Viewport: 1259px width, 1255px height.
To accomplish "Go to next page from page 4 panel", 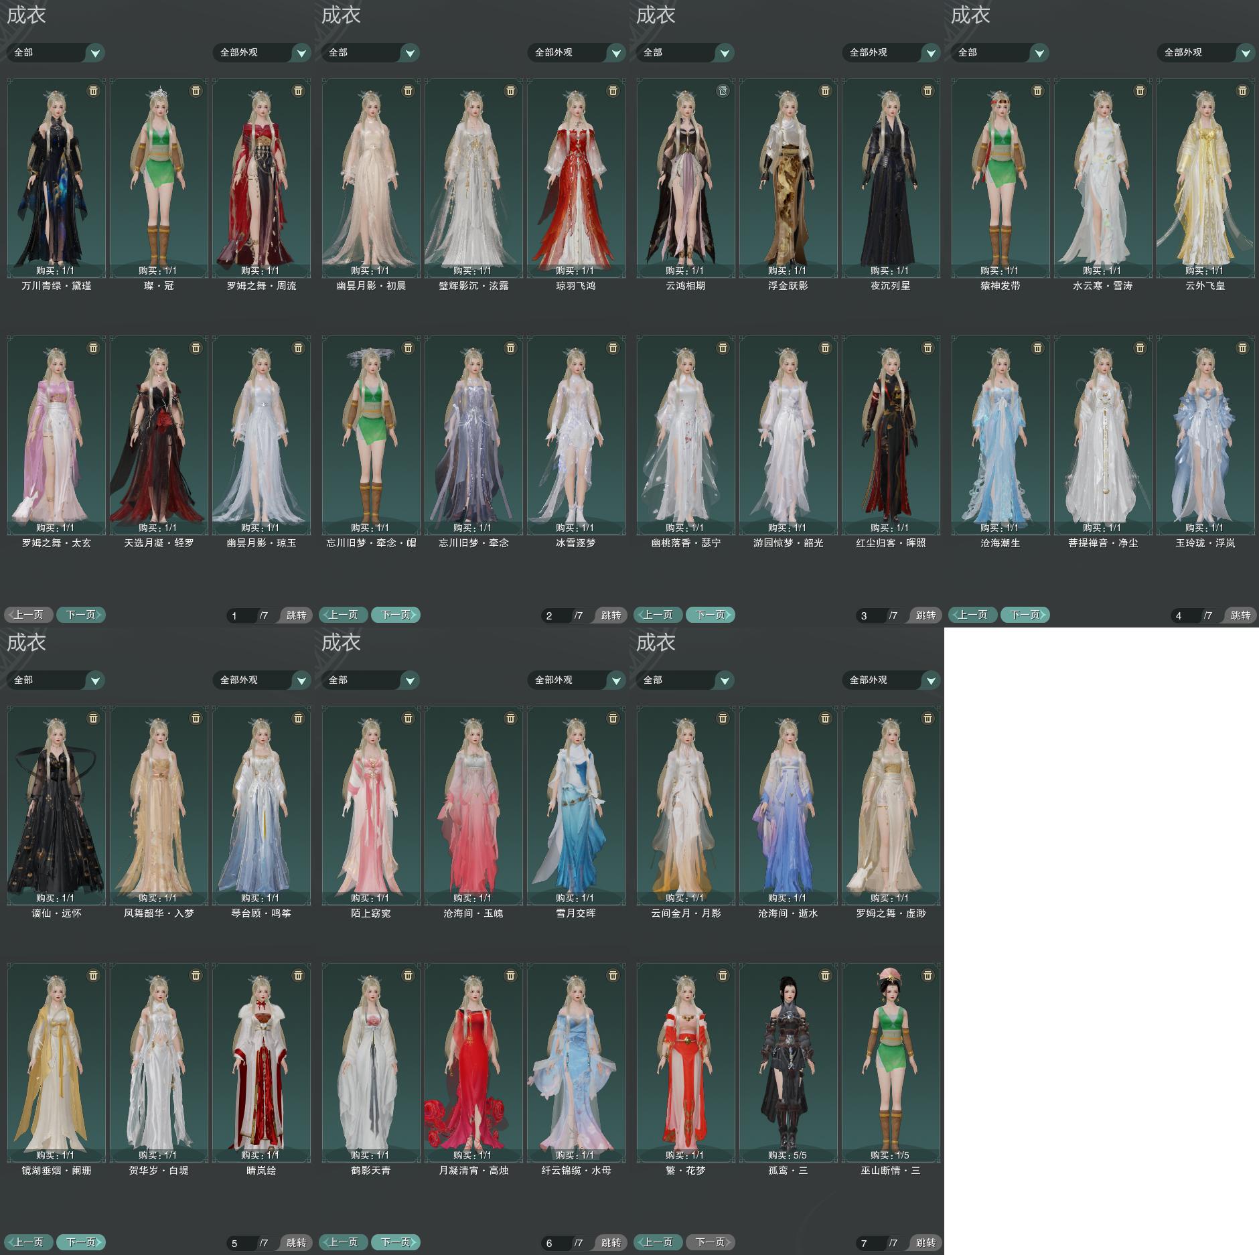I will [x=1025, y=615].
